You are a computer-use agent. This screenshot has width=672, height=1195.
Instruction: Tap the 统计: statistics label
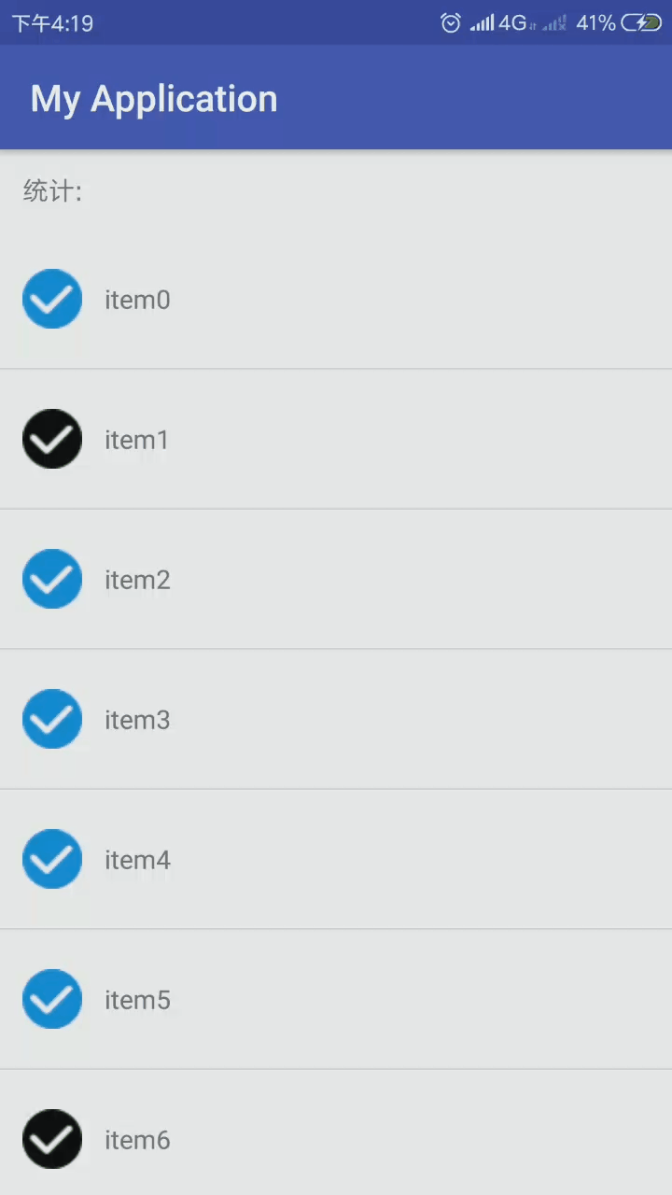(52, 191)
